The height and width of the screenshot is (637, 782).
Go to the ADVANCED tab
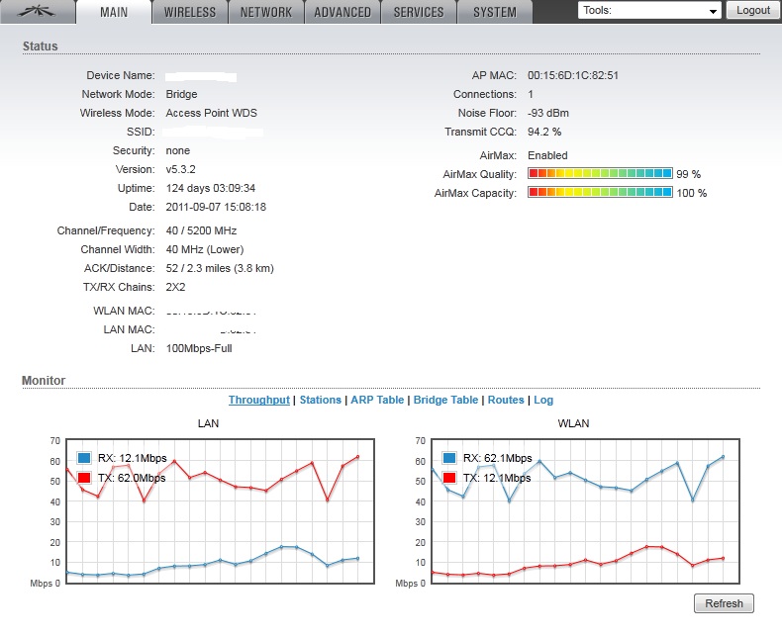(342, 12)
